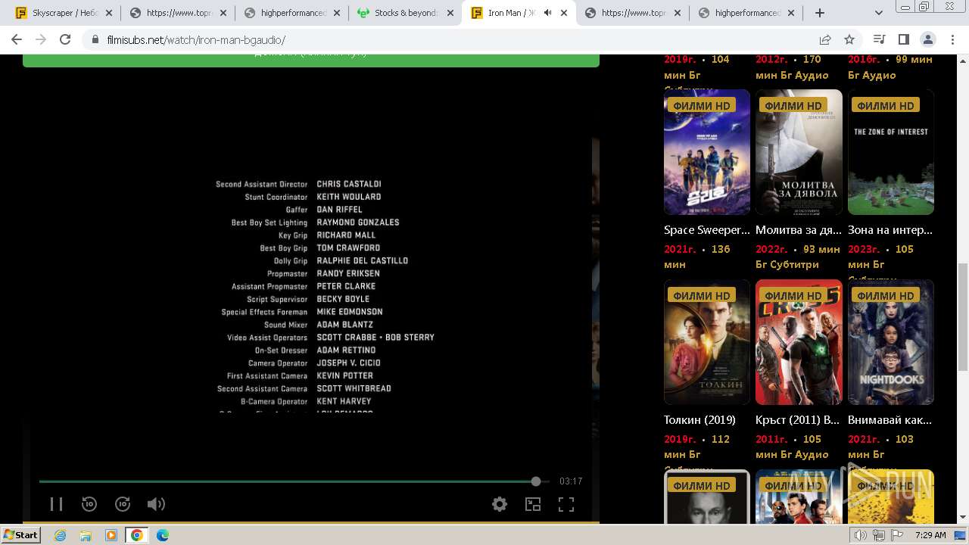
Task: Open Chrome taskbar icon
Action: click(136, 535)
